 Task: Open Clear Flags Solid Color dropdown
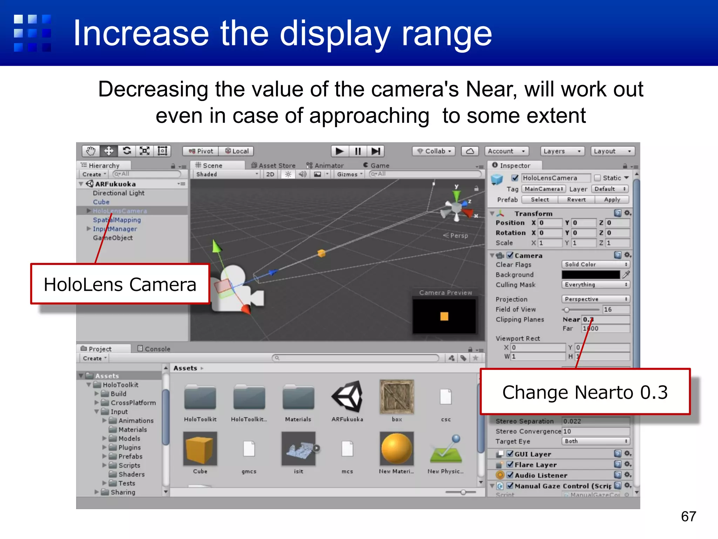pyautogui.click(x=596, y=264)
